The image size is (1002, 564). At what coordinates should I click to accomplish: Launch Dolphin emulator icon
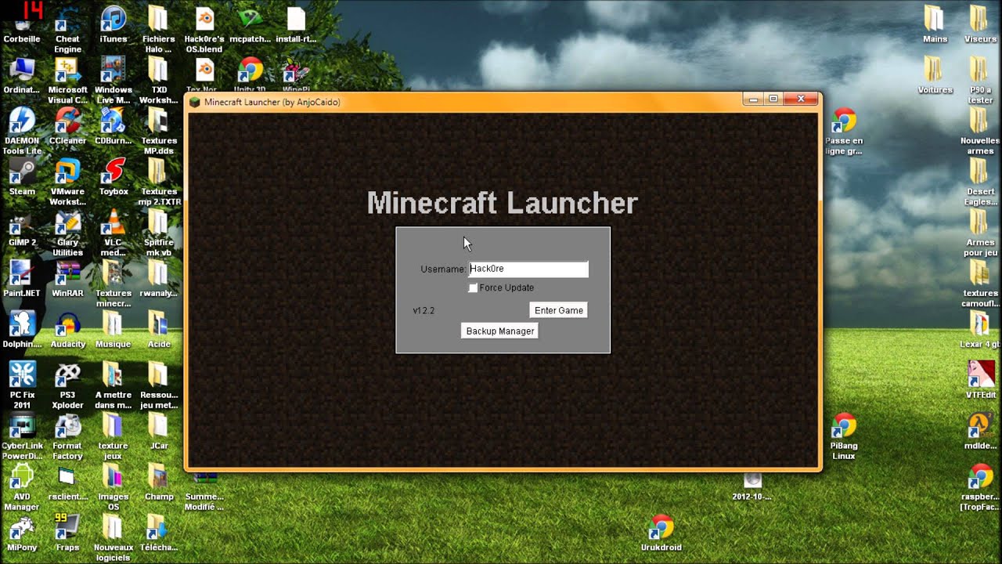point(22,329)
